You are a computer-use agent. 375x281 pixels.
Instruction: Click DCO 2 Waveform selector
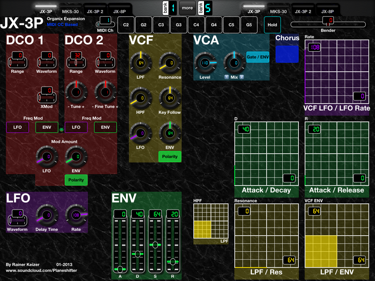(x=105, y=60)
